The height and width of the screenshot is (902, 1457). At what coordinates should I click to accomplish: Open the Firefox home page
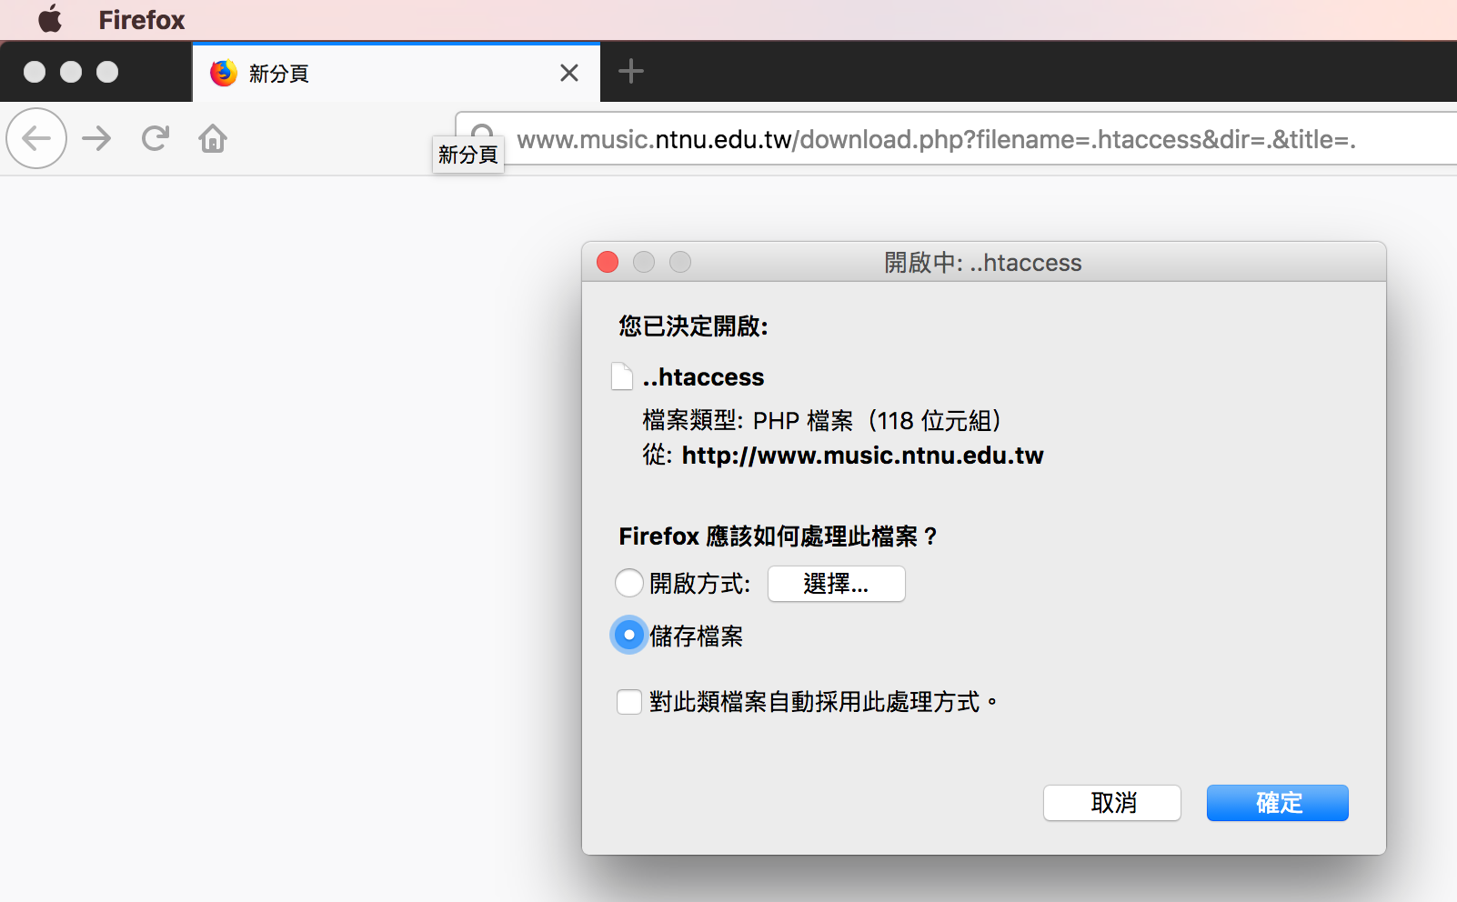(x=213, y=138)
